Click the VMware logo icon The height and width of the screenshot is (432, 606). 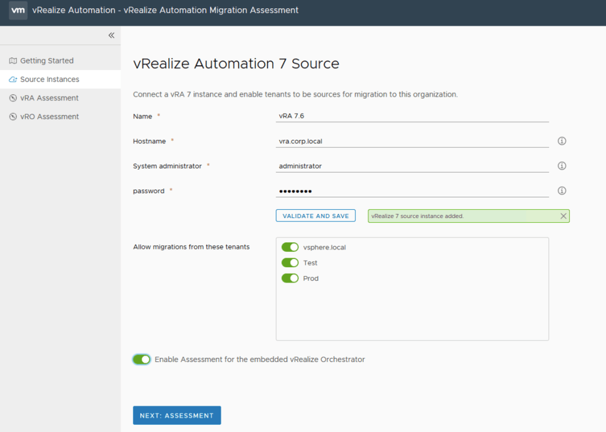(18, 11)
